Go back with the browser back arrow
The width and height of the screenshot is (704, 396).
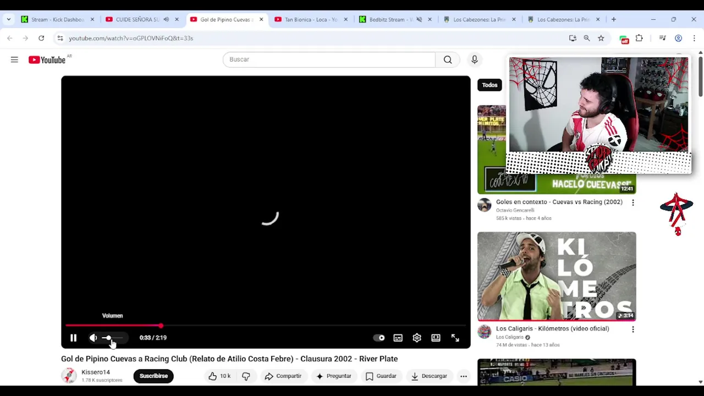click(9, 38)
